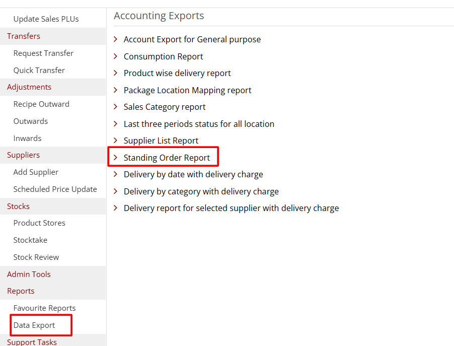Viewport: 454px width, 346px height.
Task: Open Last three periods status report
Action: point(199,124)
